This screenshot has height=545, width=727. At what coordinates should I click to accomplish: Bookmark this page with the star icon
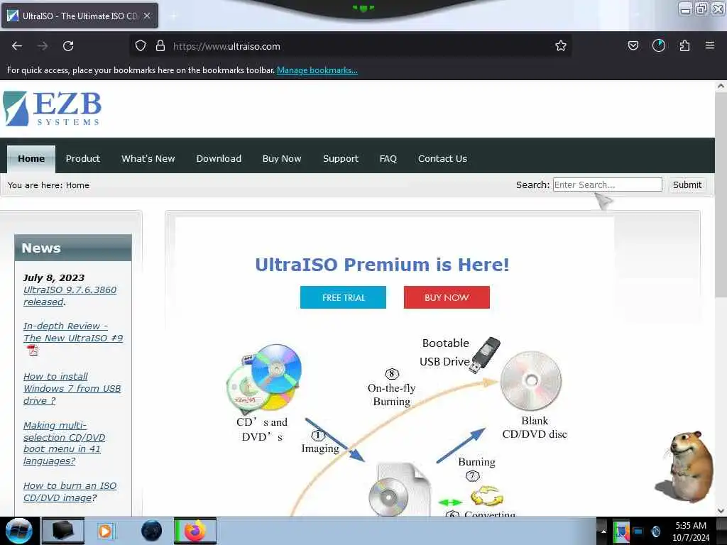point(561,45)
